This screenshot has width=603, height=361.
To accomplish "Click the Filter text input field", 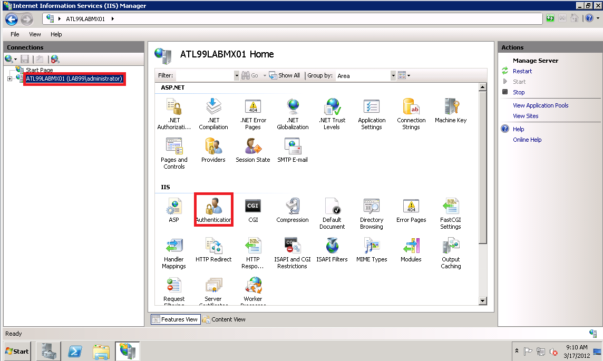I will click(204, 76).
